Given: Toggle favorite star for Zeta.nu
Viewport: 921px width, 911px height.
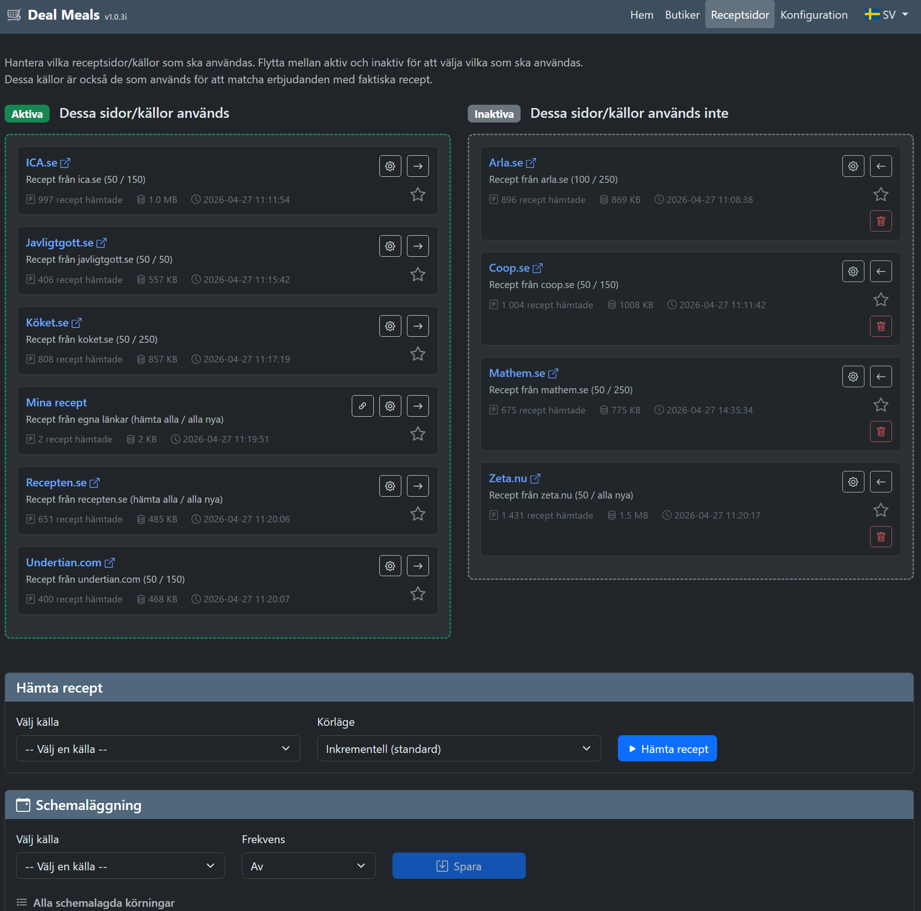Looking at the screenshot, I should click(x=880, y=510).
